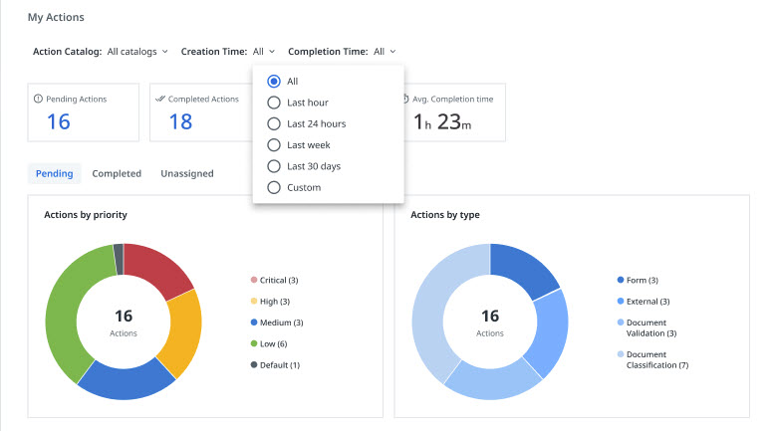The image size is (778, 431).
Task: Open the Unassigned tab
Action: [186, 173]
